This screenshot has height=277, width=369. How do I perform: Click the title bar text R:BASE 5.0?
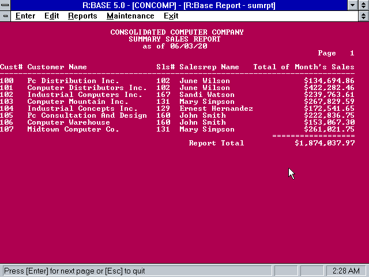(104, 5)
